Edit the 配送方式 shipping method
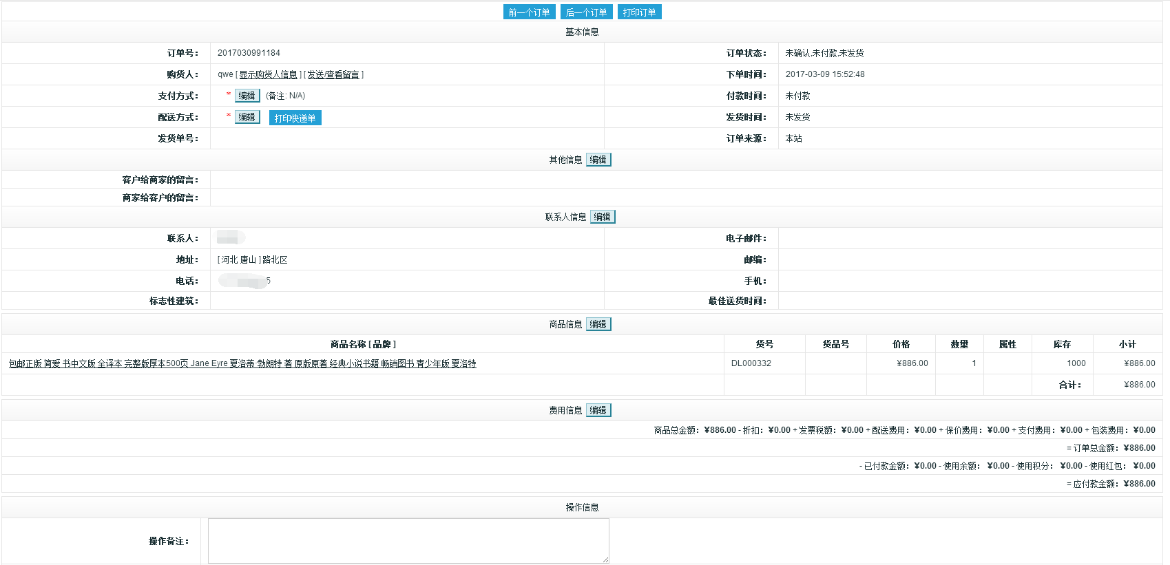Screen dimensions: 1170x565 coord(247,117)
